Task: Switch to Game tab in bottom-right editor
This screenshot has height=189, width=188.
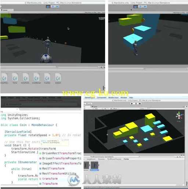Action: [x=95, y=107]
